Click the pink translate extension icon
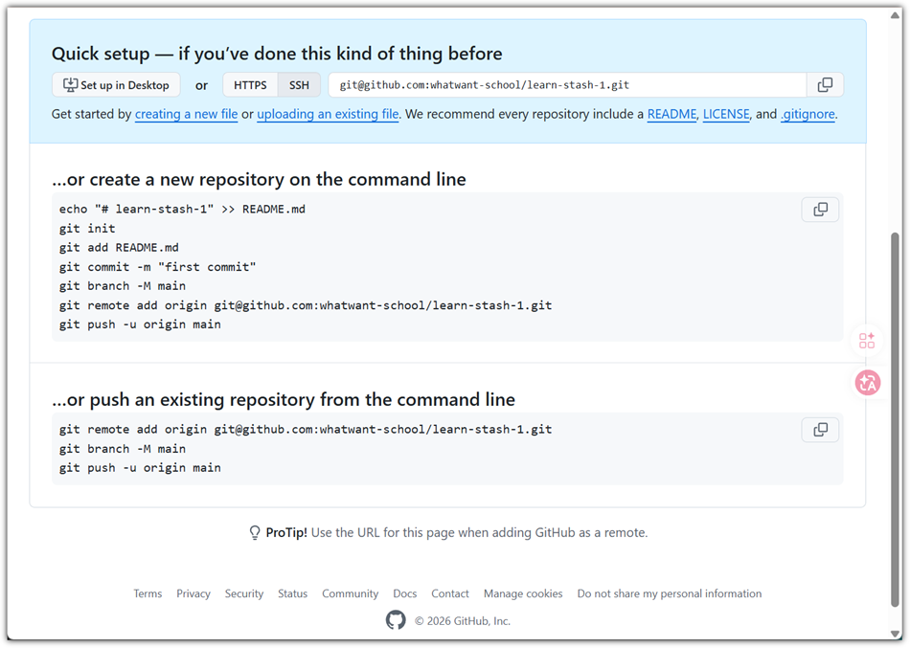The width and height of the screenshot is (910, 648). pyautogui.click(x=868, y=383)
